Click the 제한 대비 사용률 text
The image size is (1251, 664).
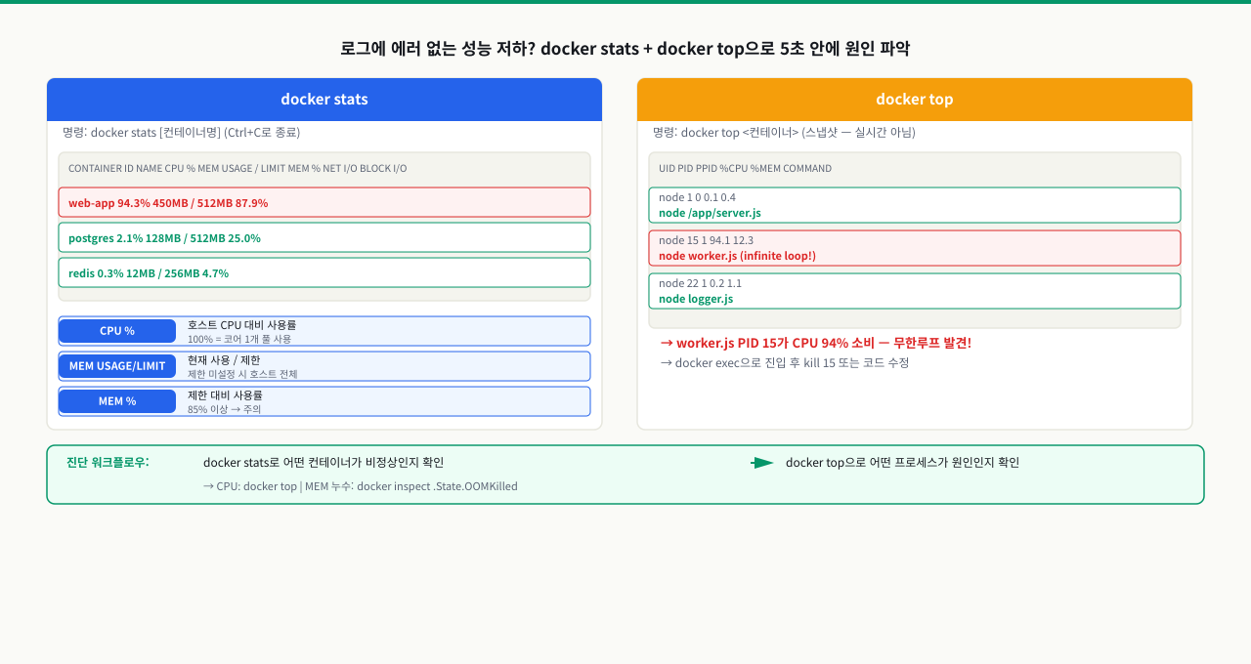[225, 394]
